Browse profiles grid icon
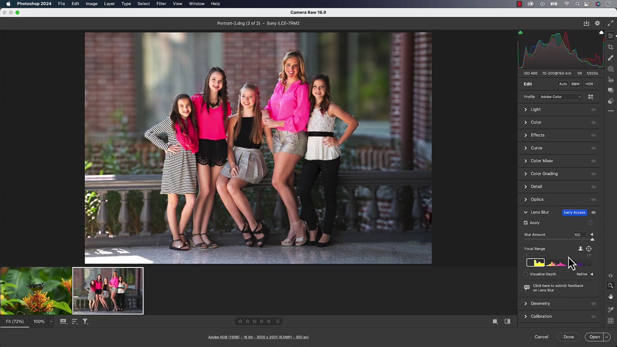The height and width of the screenshot is (347, 617). (x=590, y=97)
